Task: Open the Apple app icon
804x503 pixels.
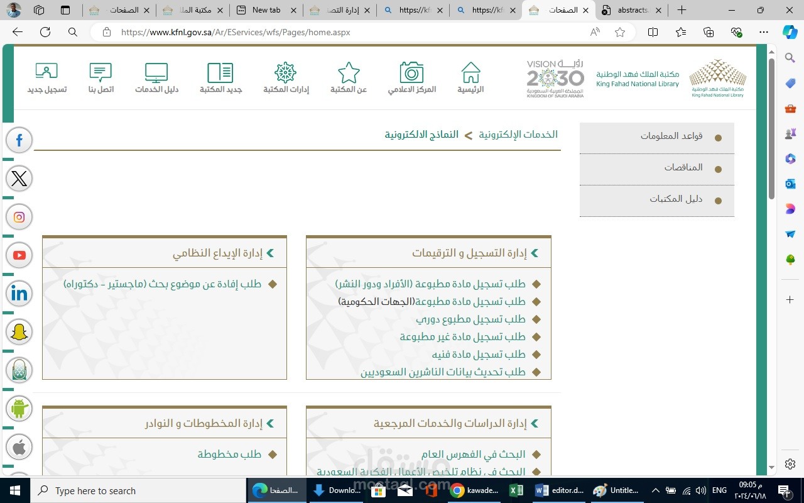Action: 19,447
